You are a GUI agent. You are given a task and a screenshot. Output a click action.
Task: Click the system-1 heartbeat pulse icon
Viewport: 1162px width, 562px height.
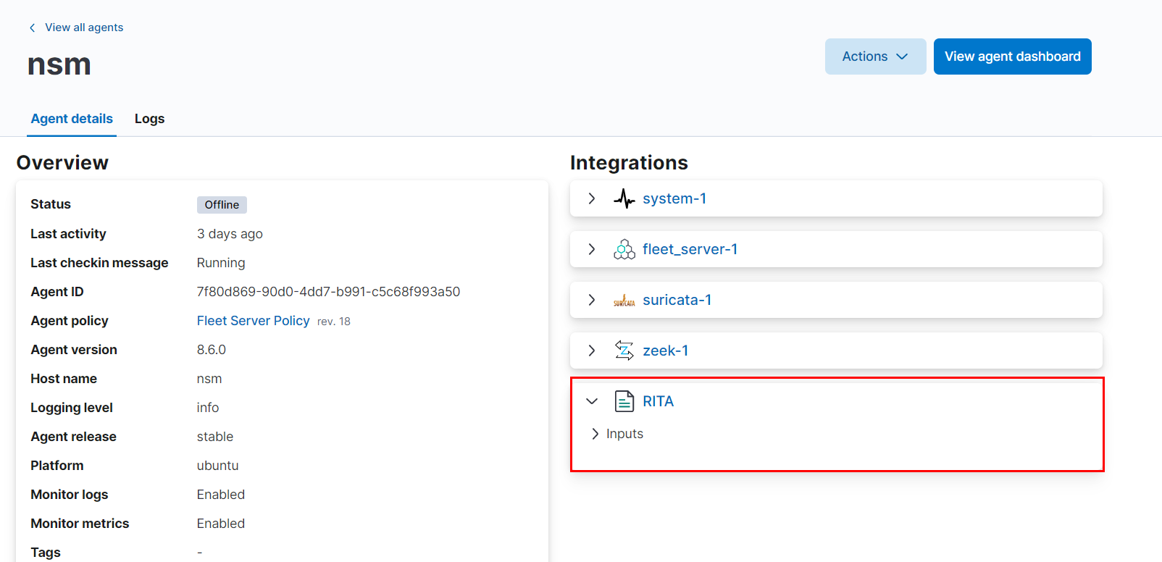tap(624, 198)
